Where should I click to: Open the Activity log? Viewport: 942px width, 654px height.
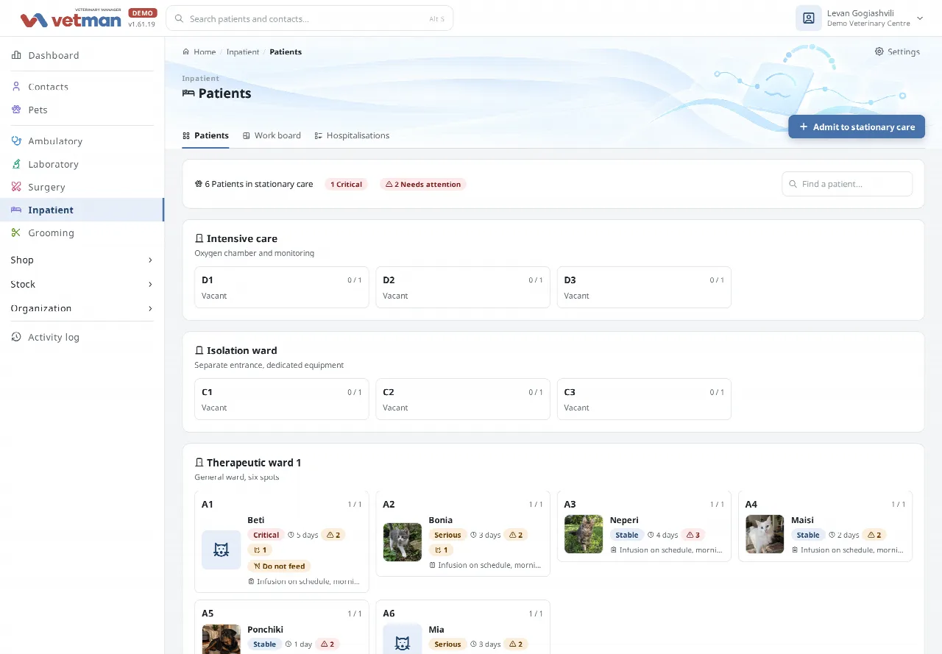coord(82,337)
